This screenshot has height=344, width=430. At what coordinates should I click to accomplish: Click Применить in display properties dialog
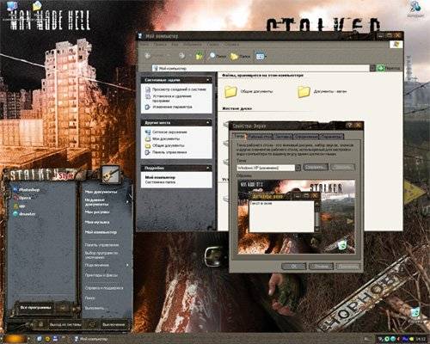click(347, 267)
